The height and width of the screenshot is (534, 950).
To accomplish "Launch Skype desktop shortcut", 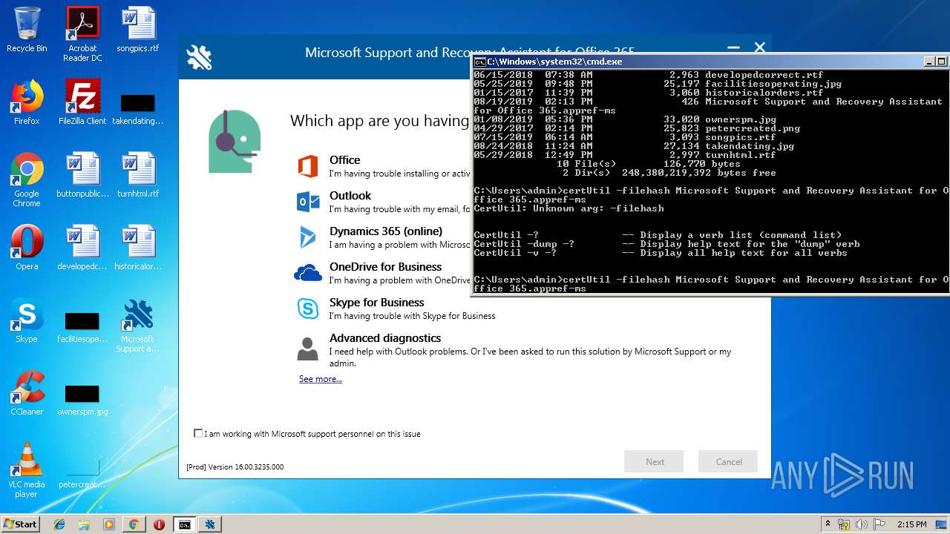I will pos(27,320).
